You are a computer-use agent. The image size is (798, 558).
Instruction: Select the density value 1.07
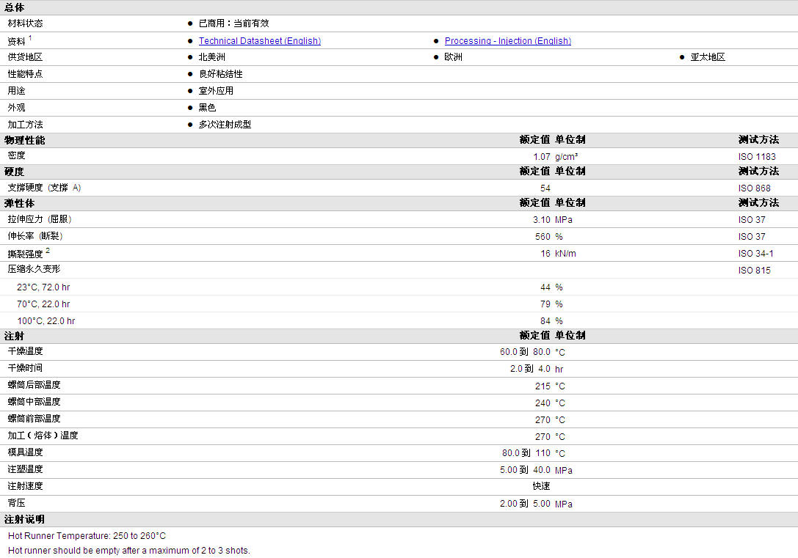click(x=542, y=156)
